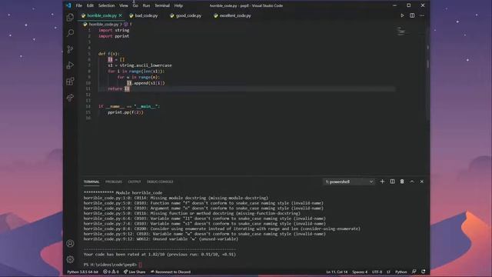
Task: Click 'import string' on line 1
Action: (x=114, y=30)
